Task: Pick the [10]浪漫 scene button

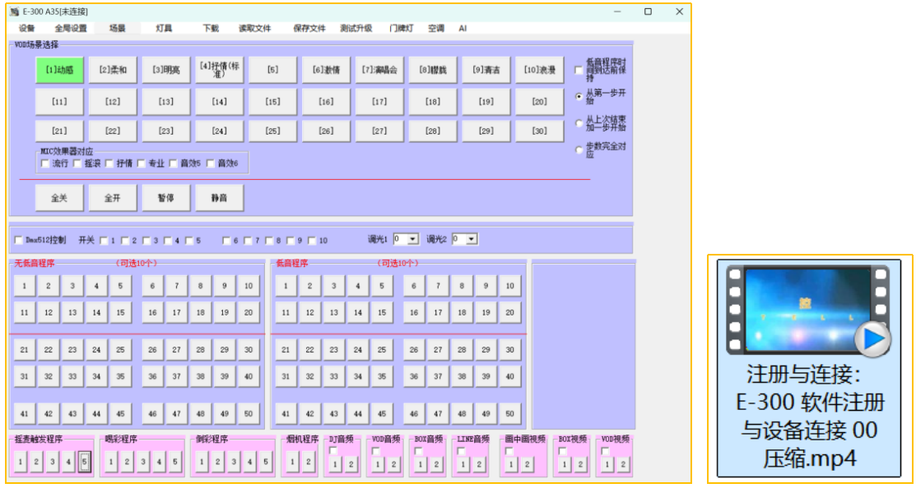Action: [539, 70]
